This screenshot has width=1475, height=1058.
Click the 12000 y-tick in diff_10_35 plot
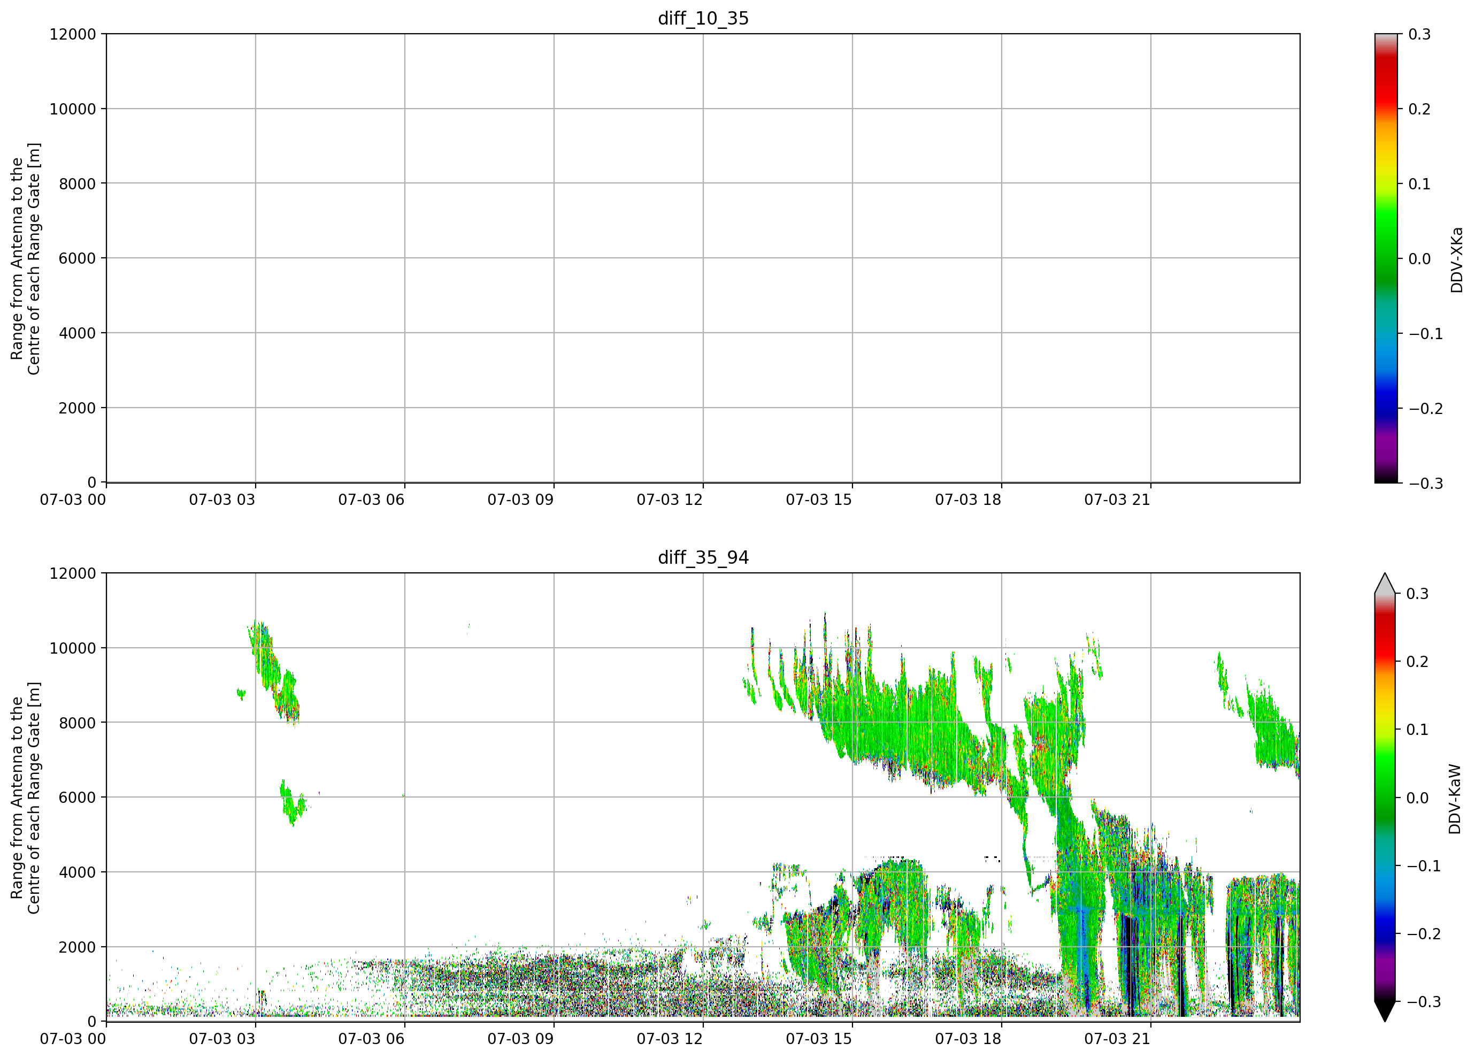point(73,34)
